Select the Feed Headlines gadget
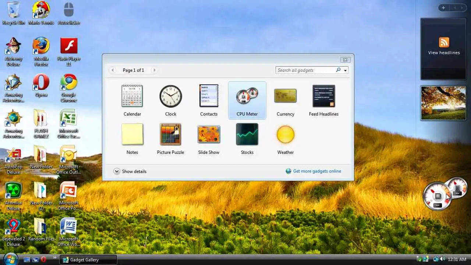The height and width of the screenshot is (265, 471). 323,100
